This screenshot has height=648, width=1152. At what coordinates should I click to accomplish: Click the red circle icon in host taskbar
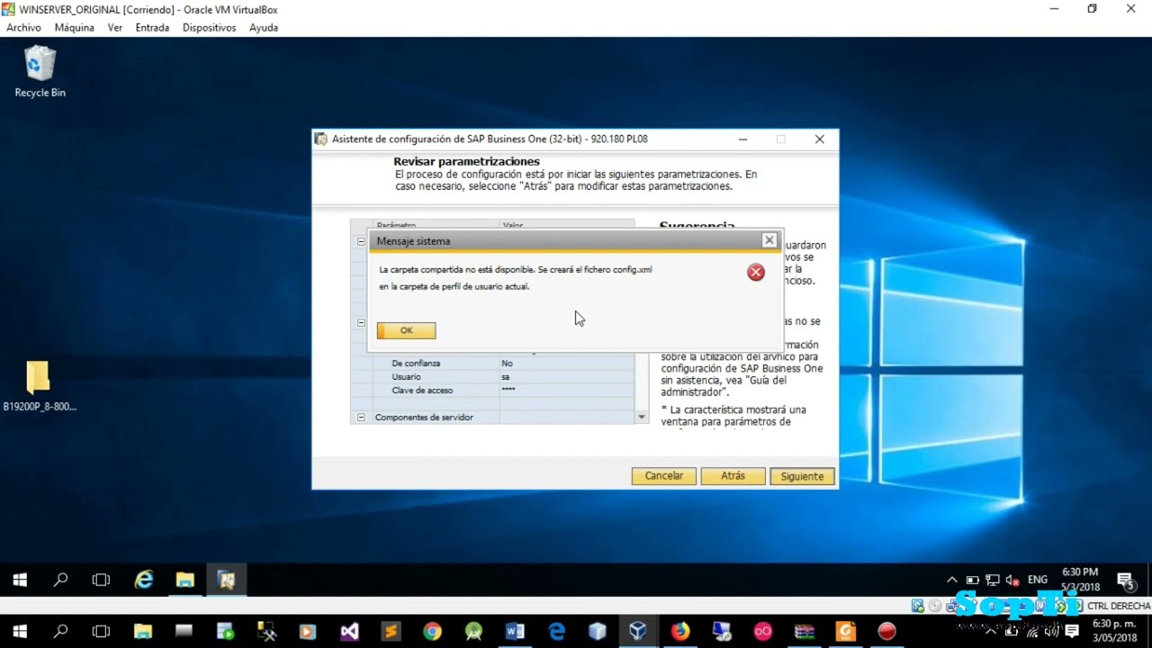(x=887, y=631)
